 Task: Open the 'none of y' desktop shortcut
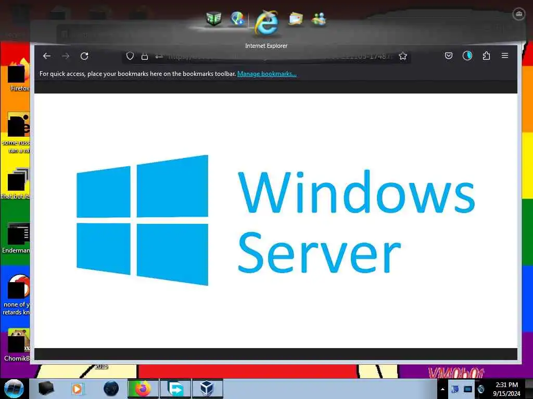point(17,295)
